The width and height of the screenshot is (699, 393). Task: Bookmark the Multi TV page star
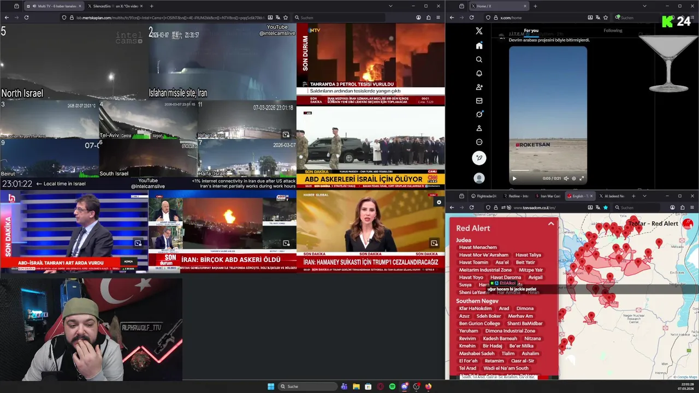pos(285,17)
